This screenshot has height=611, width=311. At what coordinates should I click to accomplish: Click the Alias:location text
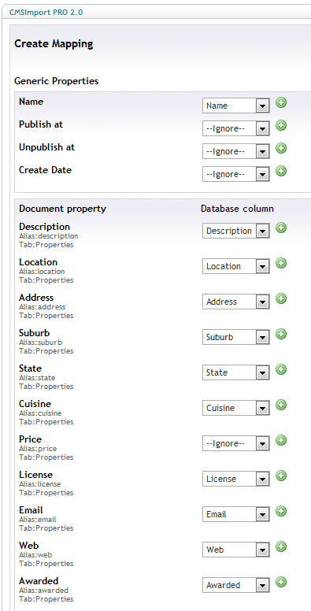(x=42, y=272)
